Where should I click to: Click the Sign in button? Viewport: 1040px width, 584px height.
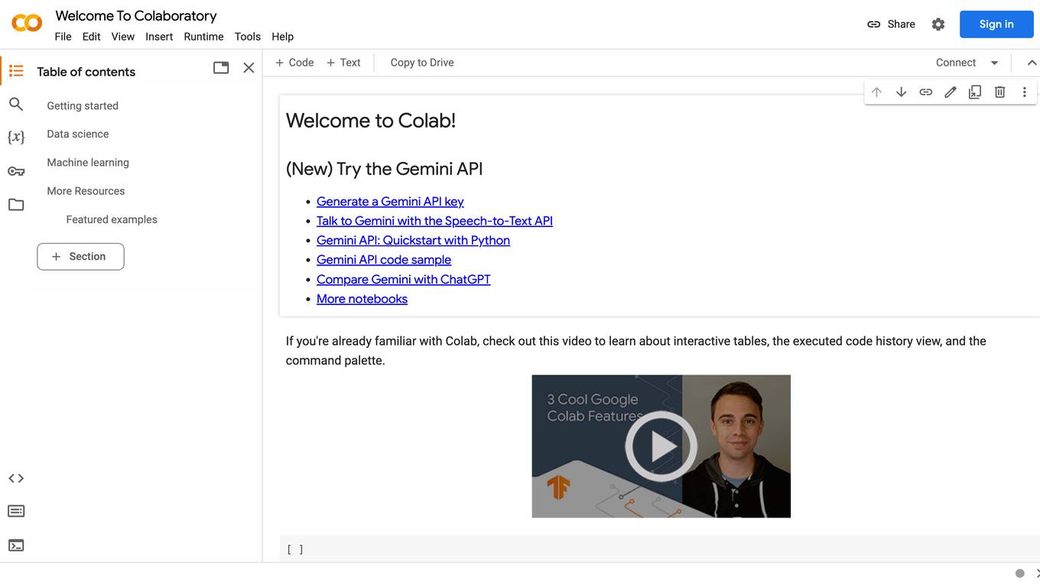[996, 24]
